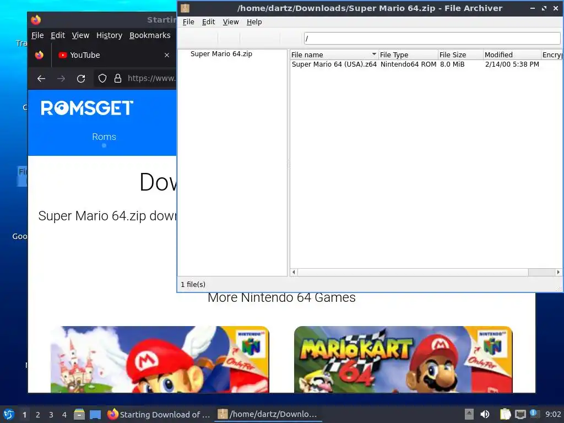Click the ROMSGET site logo

pos(87,108)
